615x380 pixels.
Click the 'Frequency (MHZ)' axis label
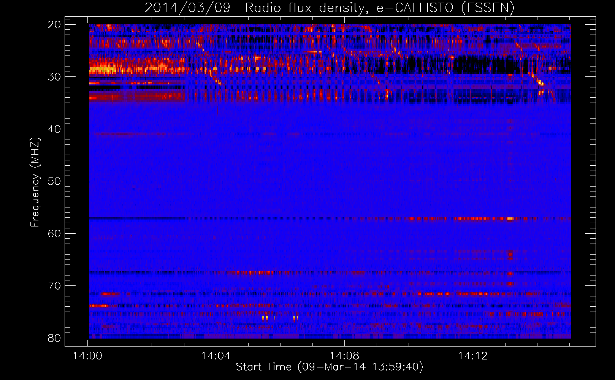point(35,182)
